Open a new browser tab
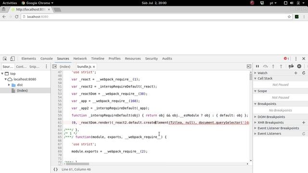The height and width of the screenshot is (173, 308). coord(57,10)
